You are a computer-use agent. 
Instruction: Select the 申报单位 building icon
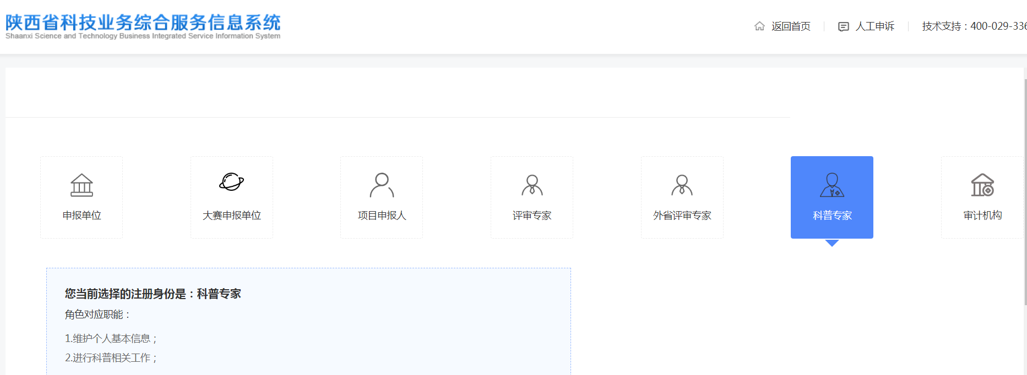coord(81,185)
